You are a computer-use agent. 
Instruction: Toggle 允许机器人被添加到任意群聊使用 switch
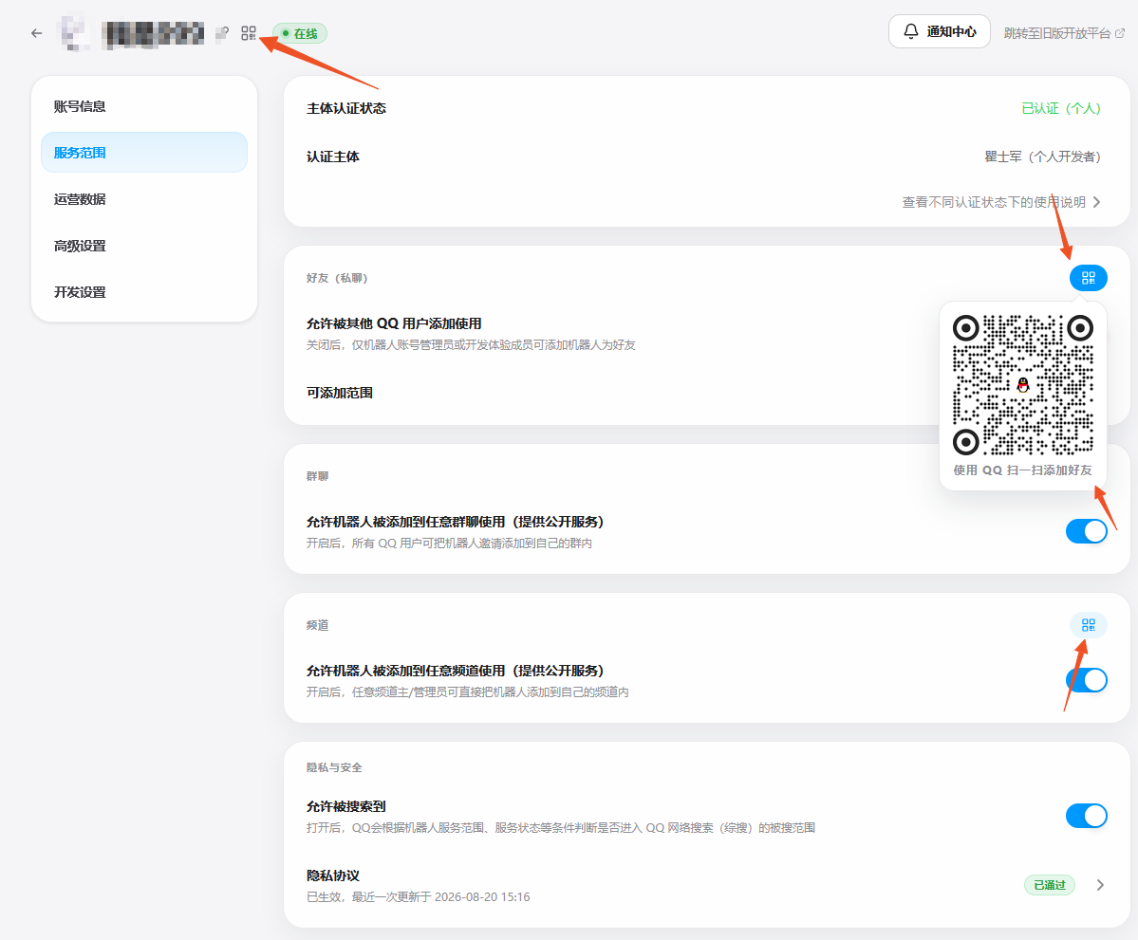tap(1087, 531)
